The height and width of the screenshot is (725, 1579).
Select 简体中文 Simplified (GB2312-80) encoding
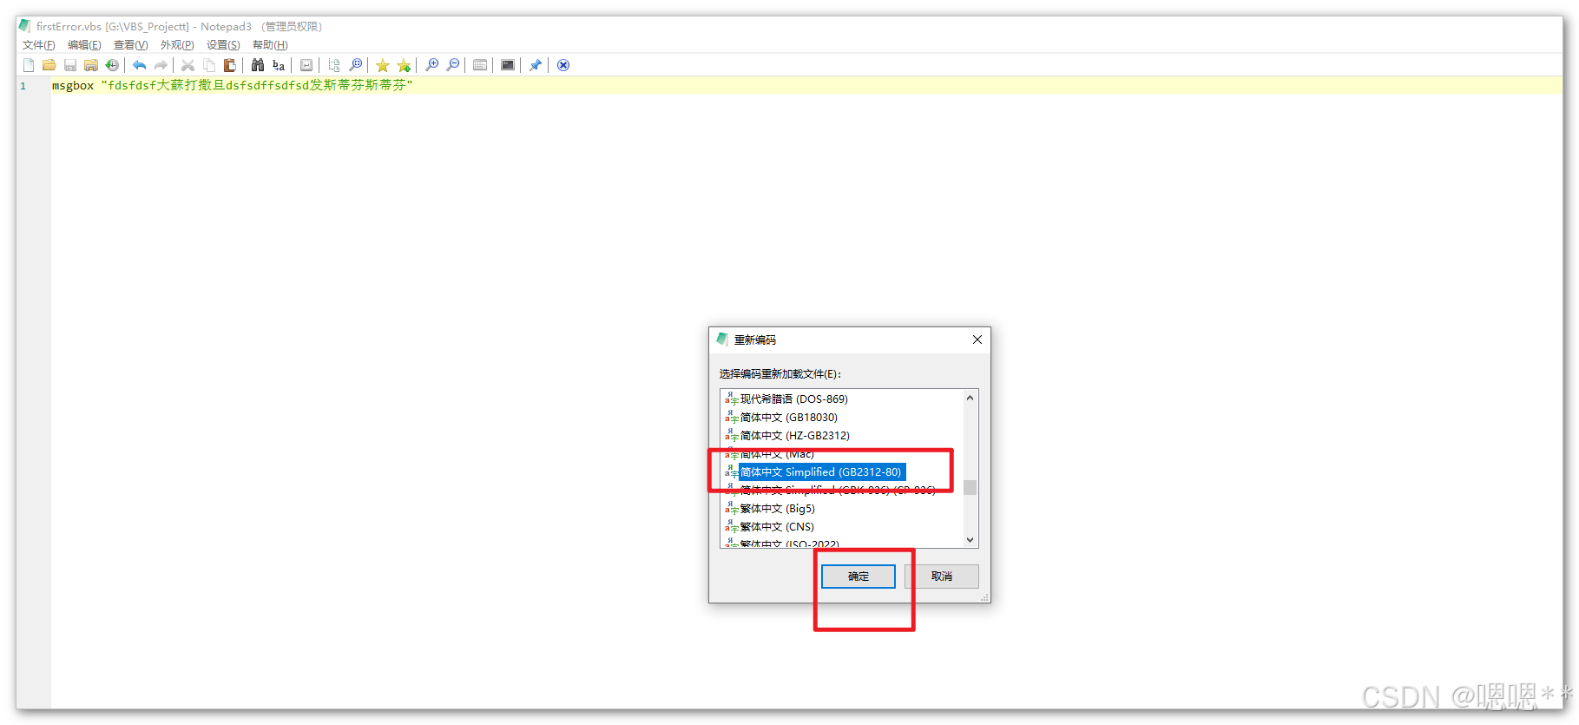815,472
